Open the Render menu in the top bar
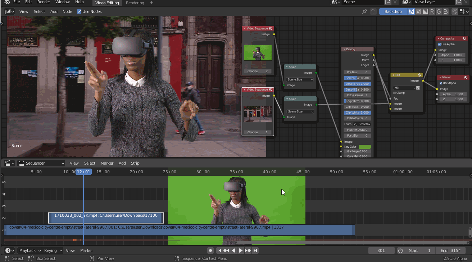This screenshot has width=472, height=262. pyautogui.click(x=44, y=2)
